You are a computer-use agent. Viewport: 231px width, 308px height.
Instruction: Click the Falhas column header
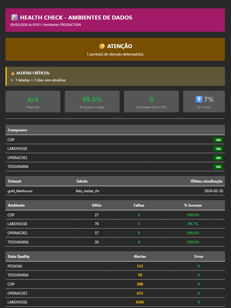[139, 205]
